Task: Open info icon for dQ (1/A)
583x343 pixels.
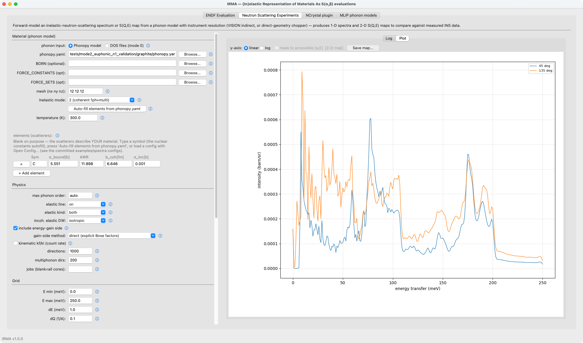Action: [x=97, y=319]
